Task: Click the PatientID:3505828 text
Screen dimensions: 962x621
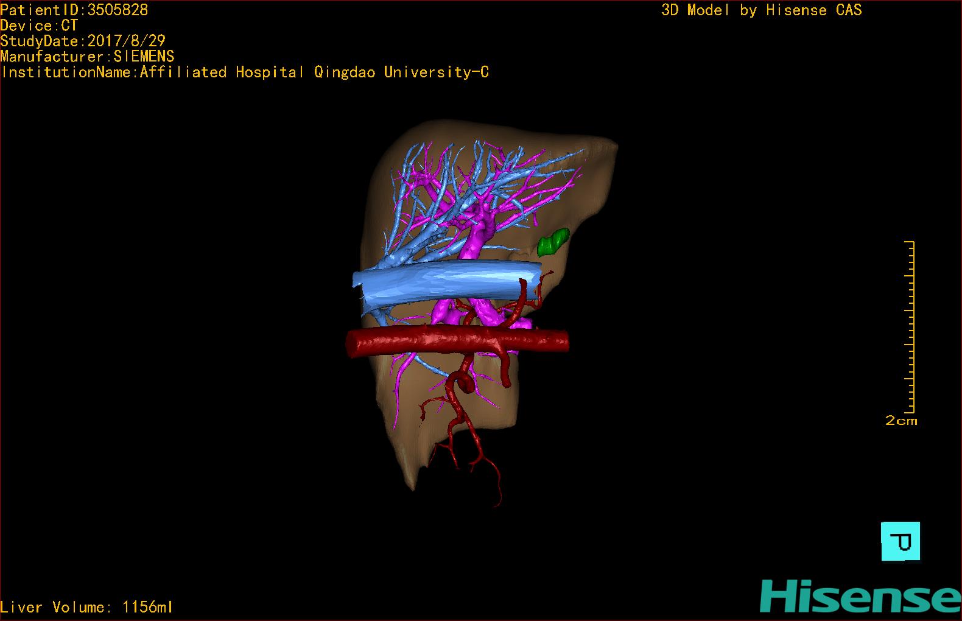Action: pos(74,10)
